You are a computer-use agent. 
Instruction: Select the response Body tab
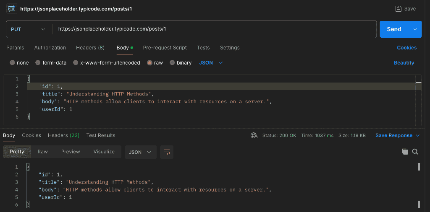coord(9,135)
